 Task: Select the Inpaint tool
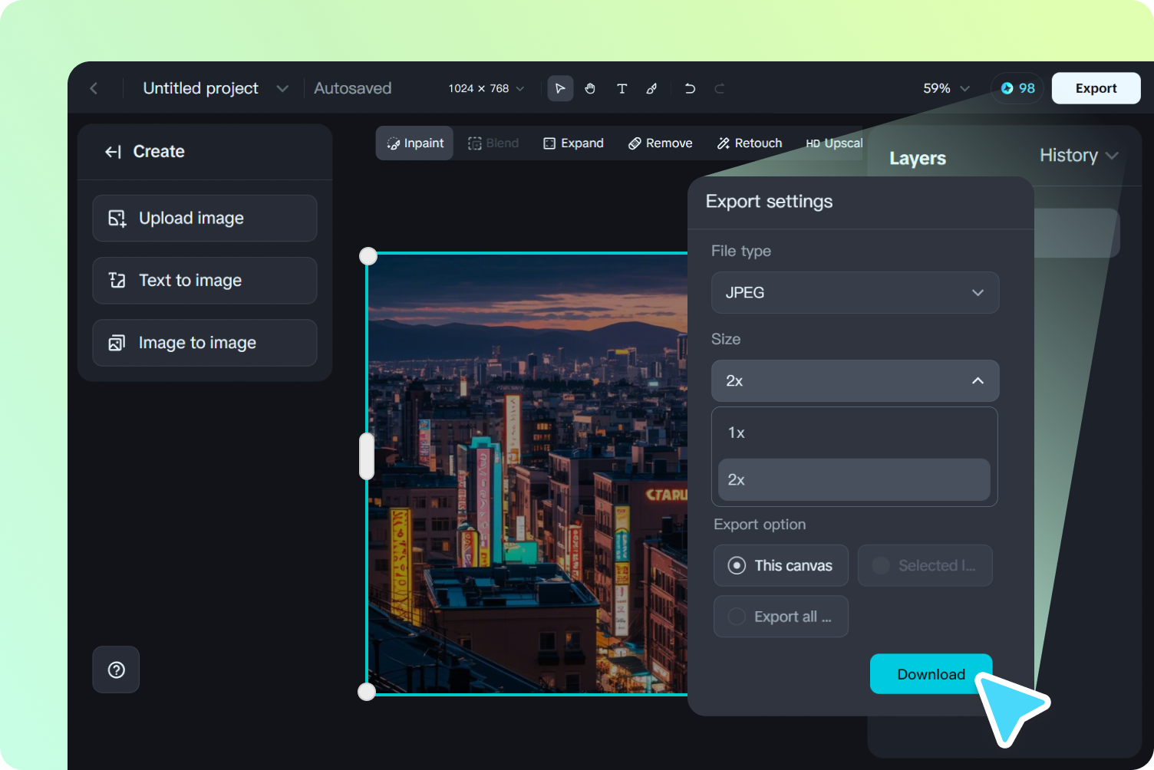(x=414, y=143)
